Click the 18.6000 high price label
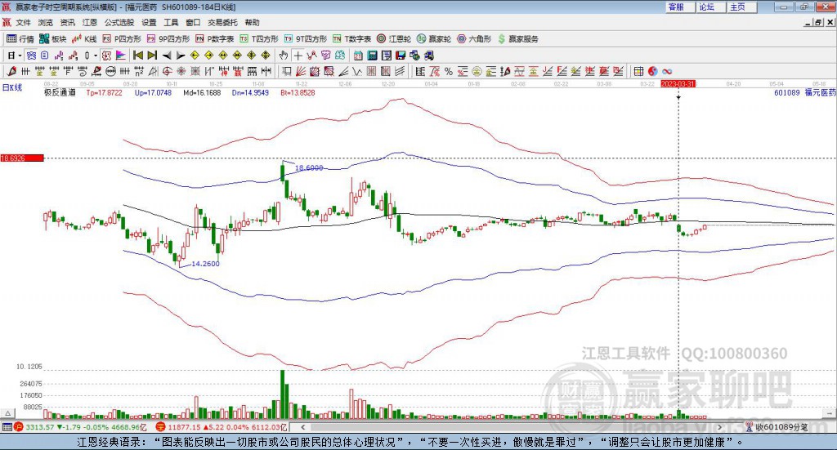This screenshot has height=450, width=837. 309,168
